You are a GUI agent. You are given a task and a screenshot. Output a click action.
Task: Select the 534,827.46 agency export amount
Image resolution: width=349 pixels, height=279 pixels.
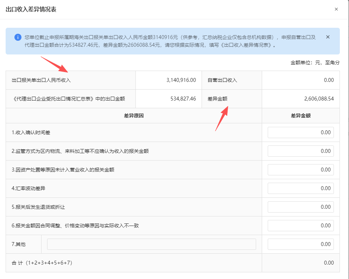tap(183, 99)
